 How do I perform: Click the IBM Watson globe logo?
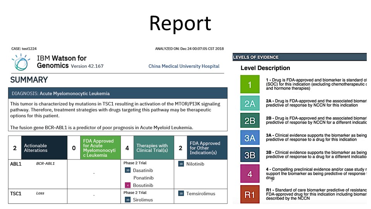click(x=21, y=62)
